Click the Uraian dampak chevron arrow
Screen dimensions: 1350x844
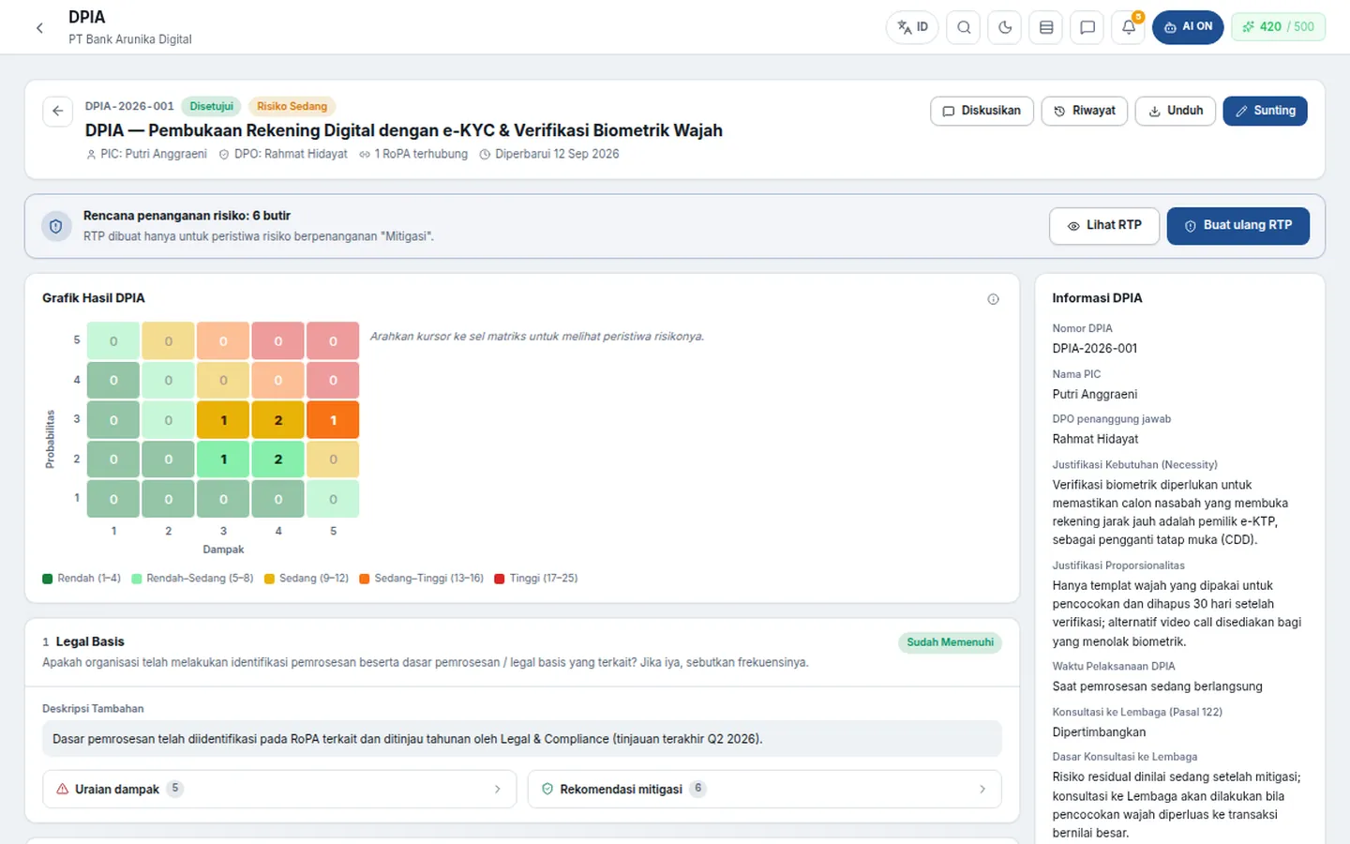click(497, 790)
